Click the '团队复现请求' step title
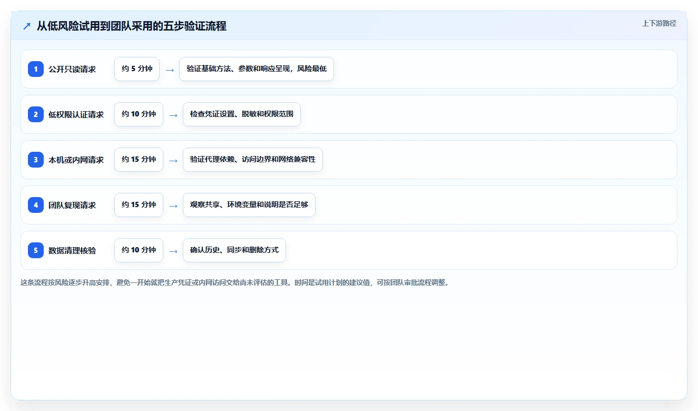698x411 pixels. pyautogui.click(x=72, y=205)
